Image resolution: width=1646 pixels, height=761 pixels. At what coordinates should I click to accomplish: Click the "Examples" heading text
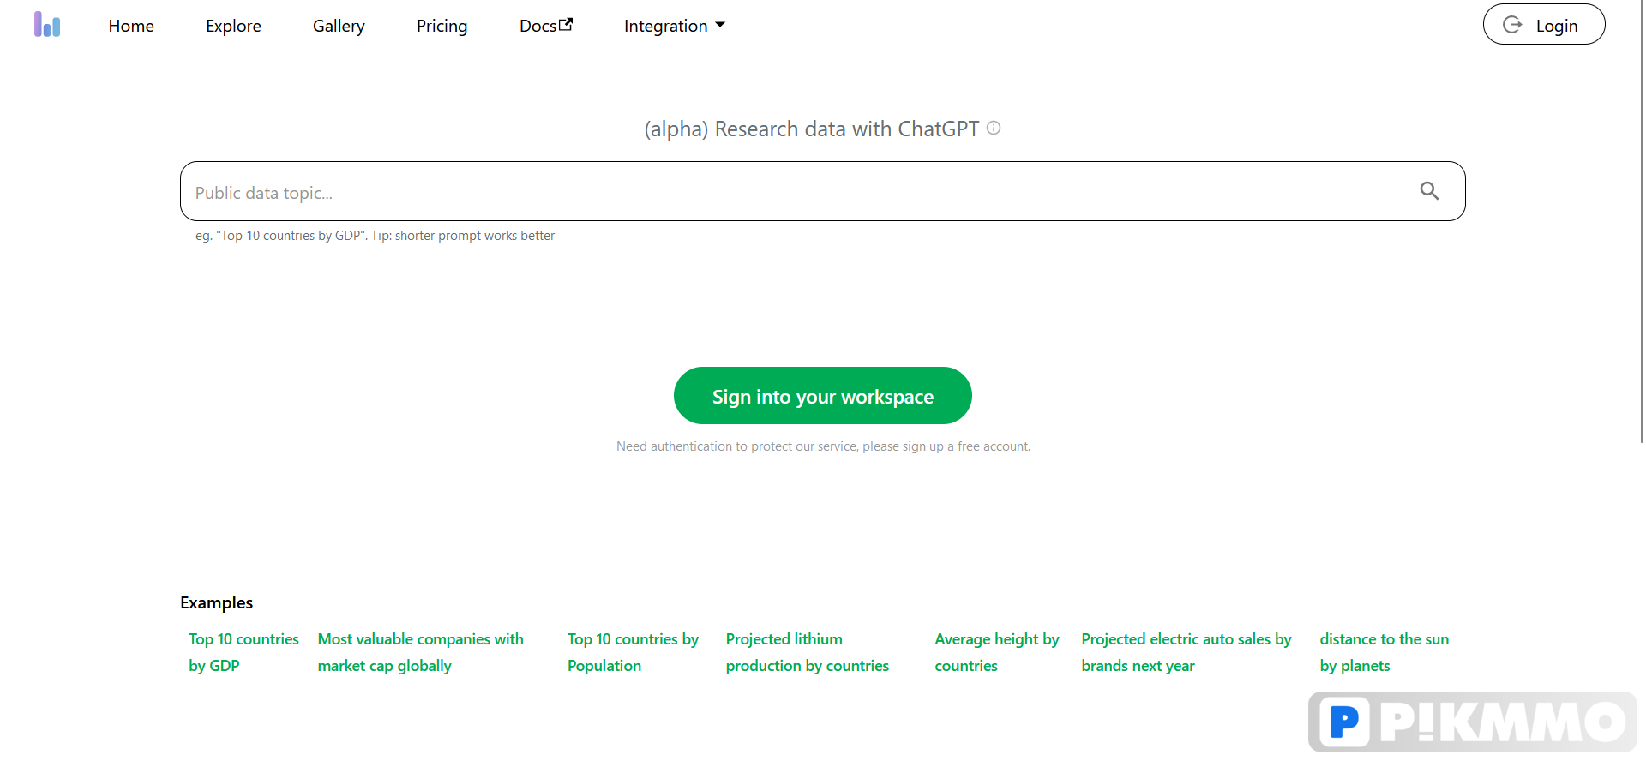click(x=216, y=602)
